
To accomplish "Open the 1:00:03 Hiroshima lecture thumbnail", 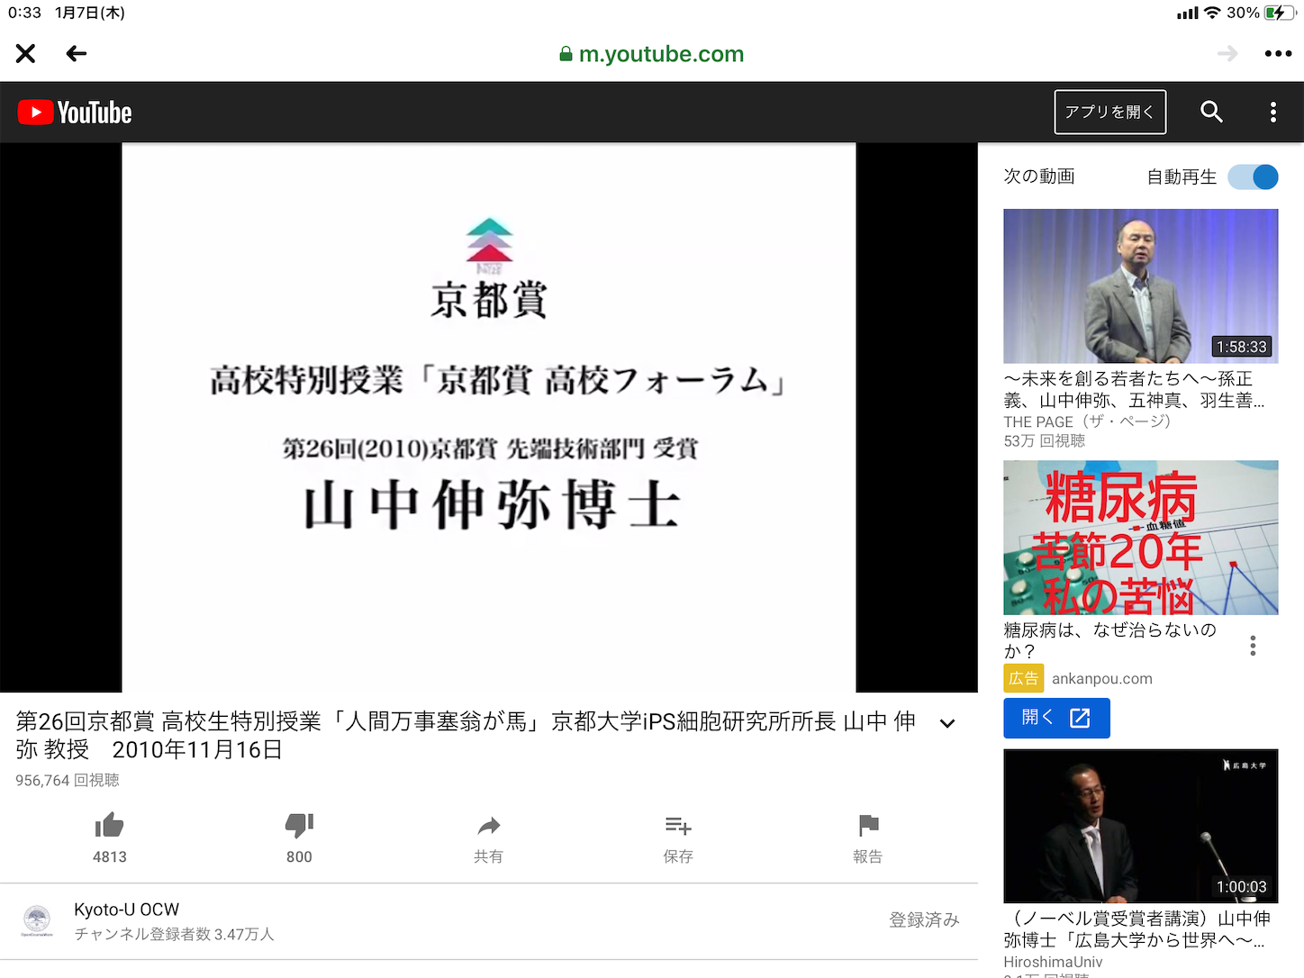I will 1141,826.
